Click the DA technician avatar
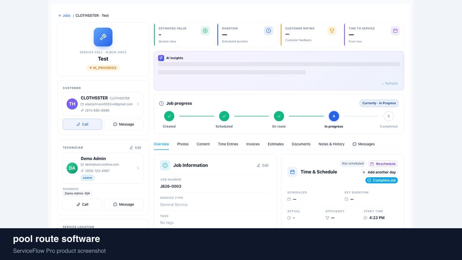The height and width of the screenshot is (260, 462). click(72, 168)
